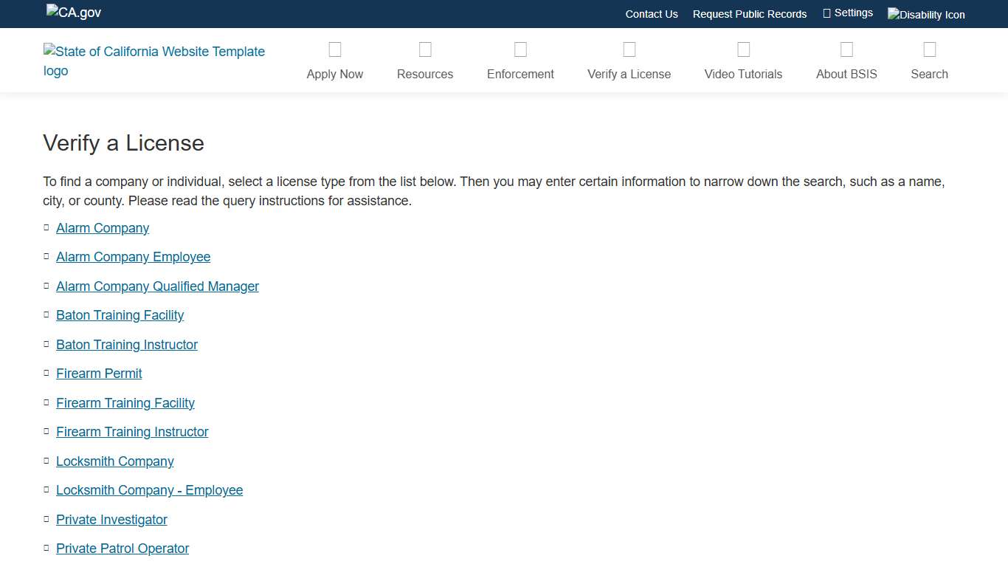Image resolution: width=1008 pixels, height=567 pixels.
Task: Click the Search icon in navigation
Action: coord(929,49)
